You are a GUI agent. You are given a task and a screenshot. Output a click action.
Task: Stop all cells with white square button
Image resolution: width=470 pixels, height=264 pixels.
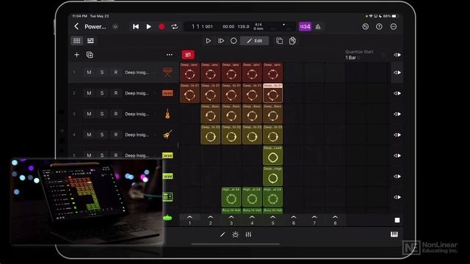[x=397, y=220]
